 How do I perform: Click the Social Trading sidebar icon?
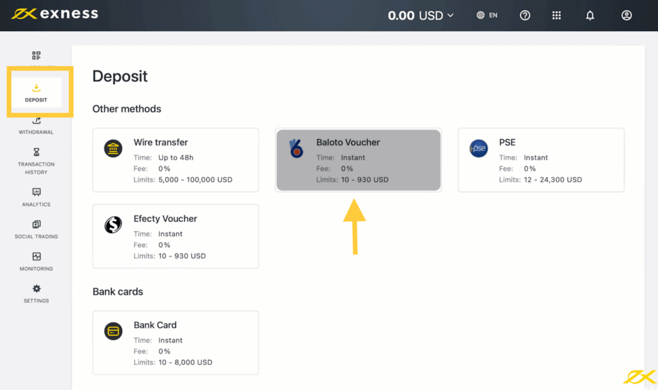[36, 224]
